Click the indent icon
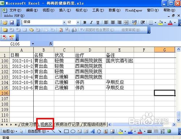Image resolution: width=181 pixels, height=139 pixels. (x=143, y=22)
